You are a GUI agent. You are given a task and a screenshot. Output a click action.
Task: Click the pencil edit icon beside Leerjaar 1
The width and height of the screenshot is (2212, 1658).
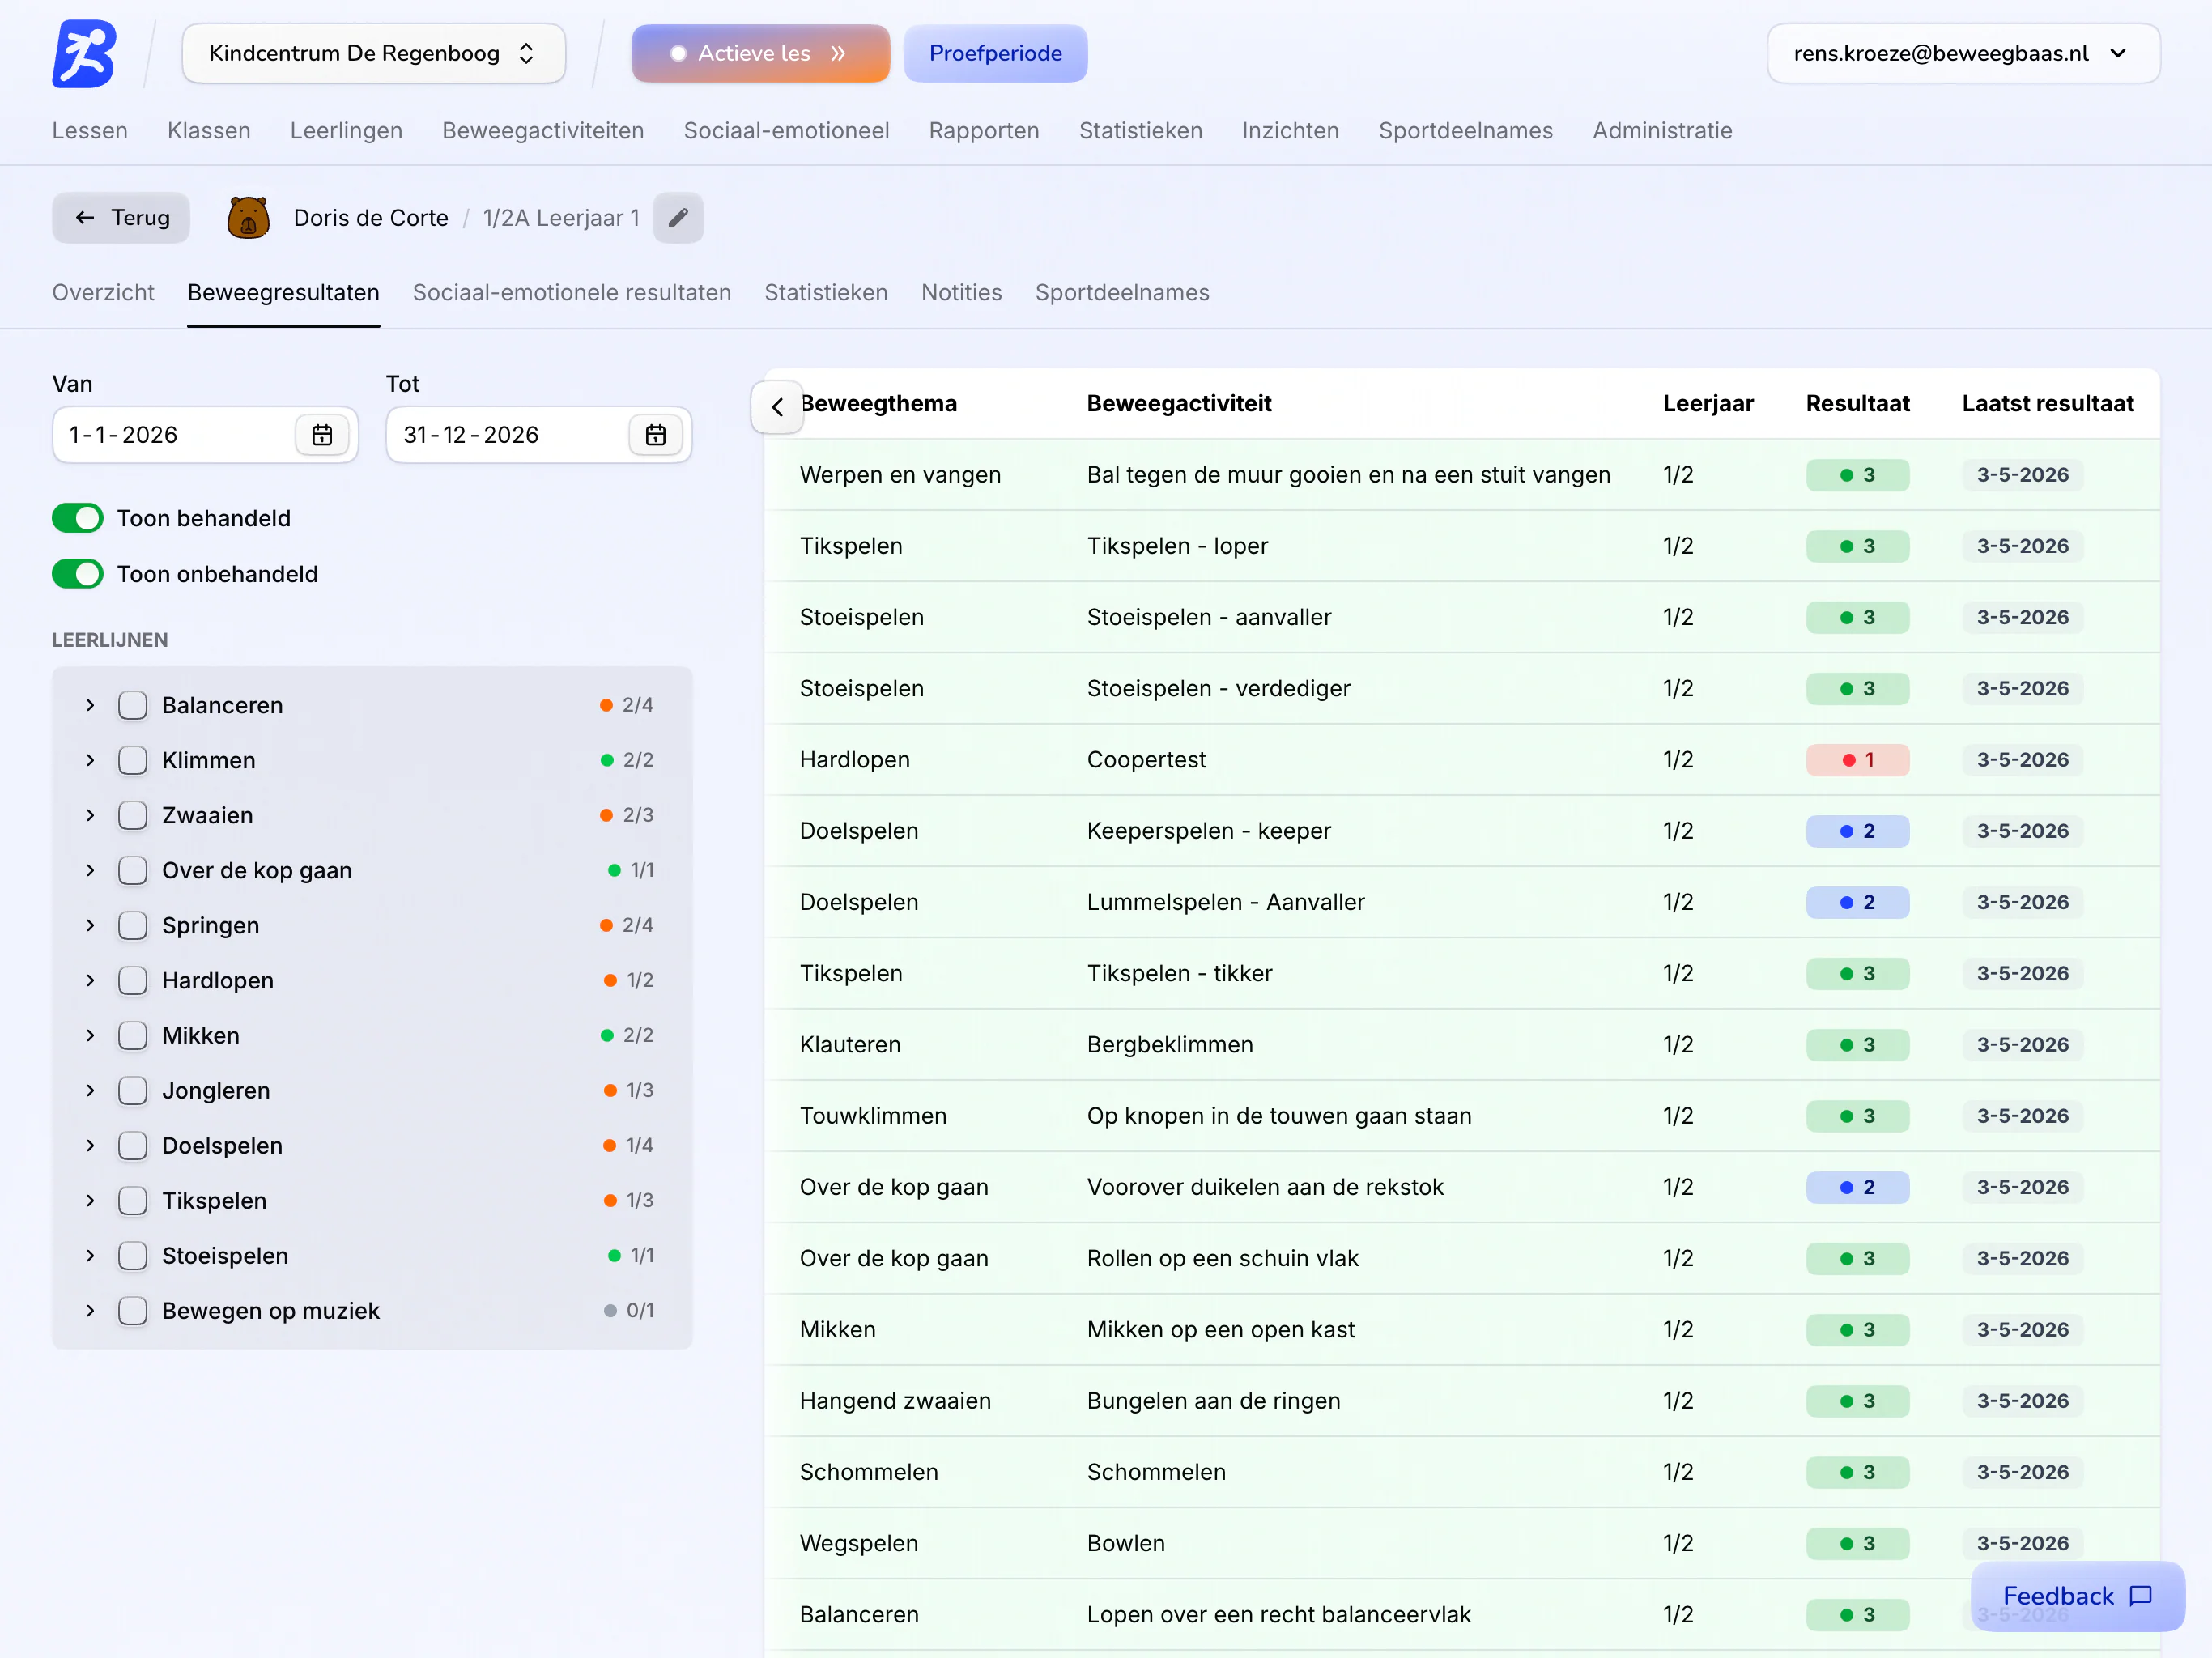(678, 218)
